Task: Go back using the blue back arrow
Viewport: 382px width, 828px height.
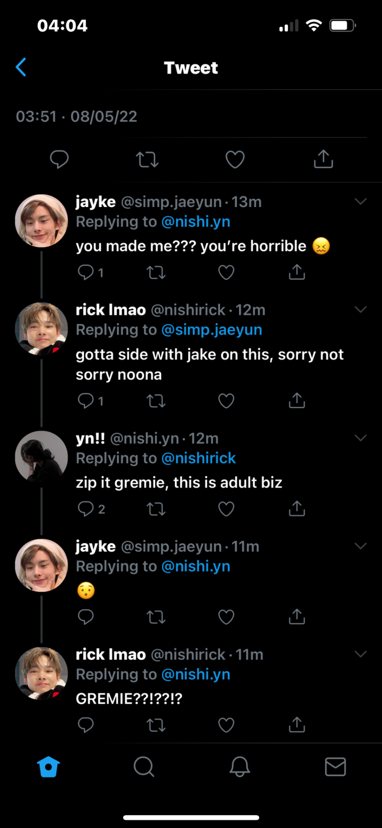Action: tap(21, 67)
